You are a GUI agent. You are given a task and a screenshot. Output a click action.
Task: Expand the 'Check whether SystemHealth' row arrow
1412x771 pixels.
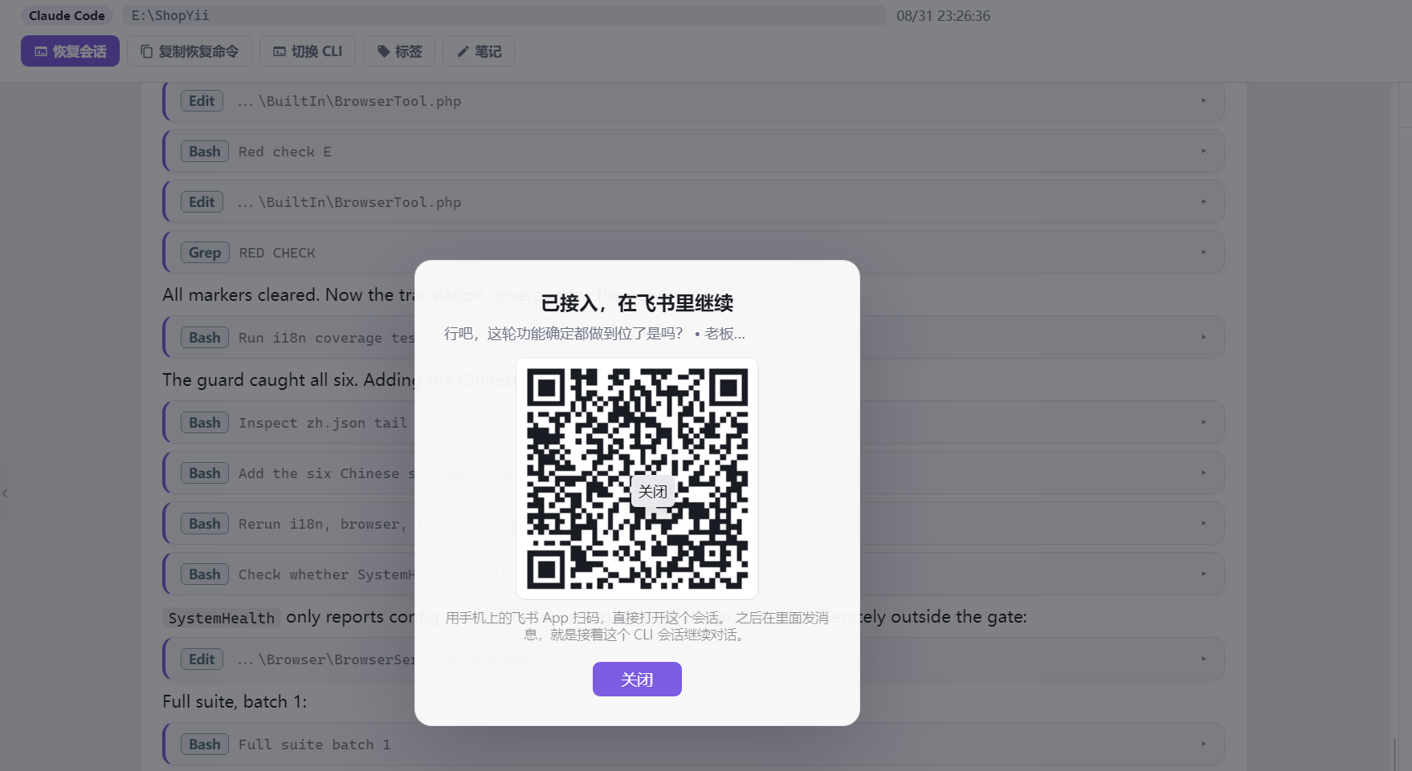tap(1203, 574)
